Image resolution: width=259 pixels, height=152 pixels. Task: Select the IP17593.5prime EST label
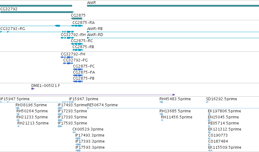coord(72,123)
